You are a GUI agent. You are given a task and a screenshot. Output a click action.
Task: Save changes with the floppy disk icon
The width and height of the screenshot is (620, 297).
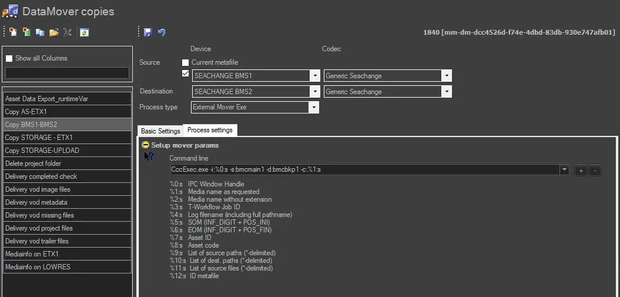[x=148, y=32]
